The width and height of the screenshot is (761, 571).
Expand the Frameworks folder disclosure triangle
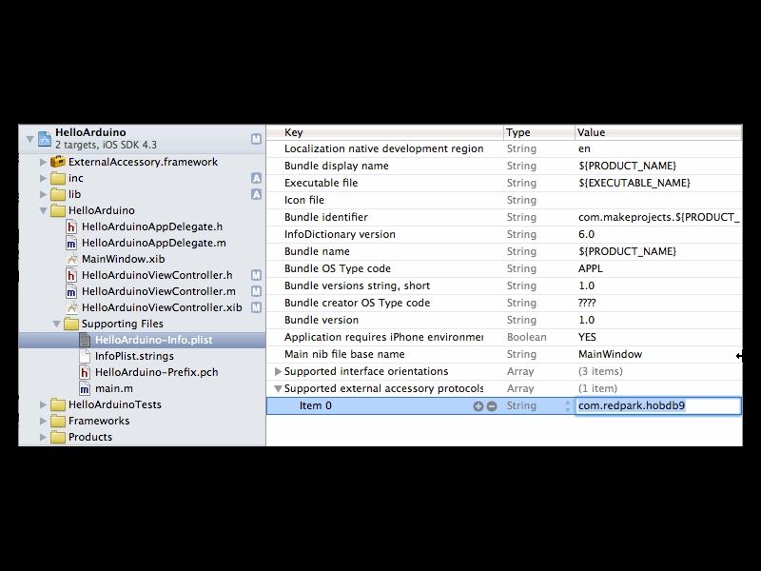[43, 421]
